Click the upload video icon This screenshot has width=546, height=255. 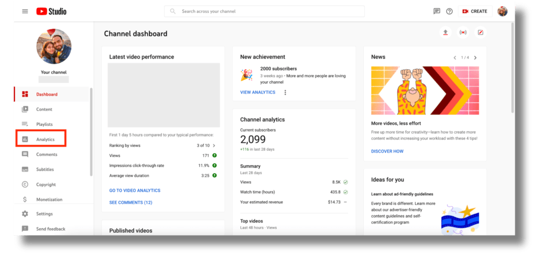[445, 33]
